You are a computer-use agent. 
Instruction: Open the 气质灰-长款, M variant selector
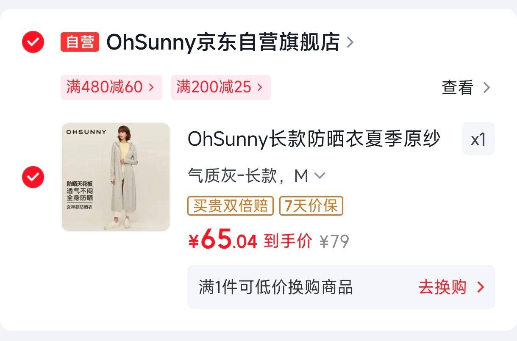250,175
